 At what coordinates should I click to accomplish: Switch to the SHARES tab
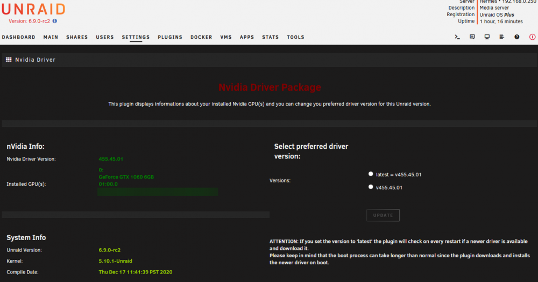point(77,37)
